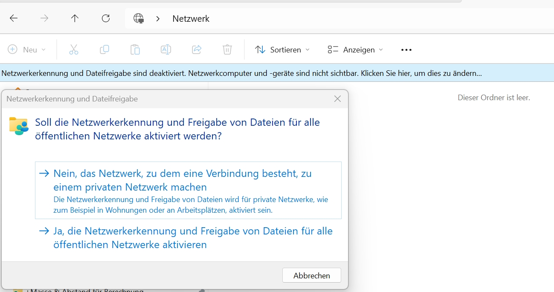
Task: Click the forward navigation arrow
Action: coord(44,18)
